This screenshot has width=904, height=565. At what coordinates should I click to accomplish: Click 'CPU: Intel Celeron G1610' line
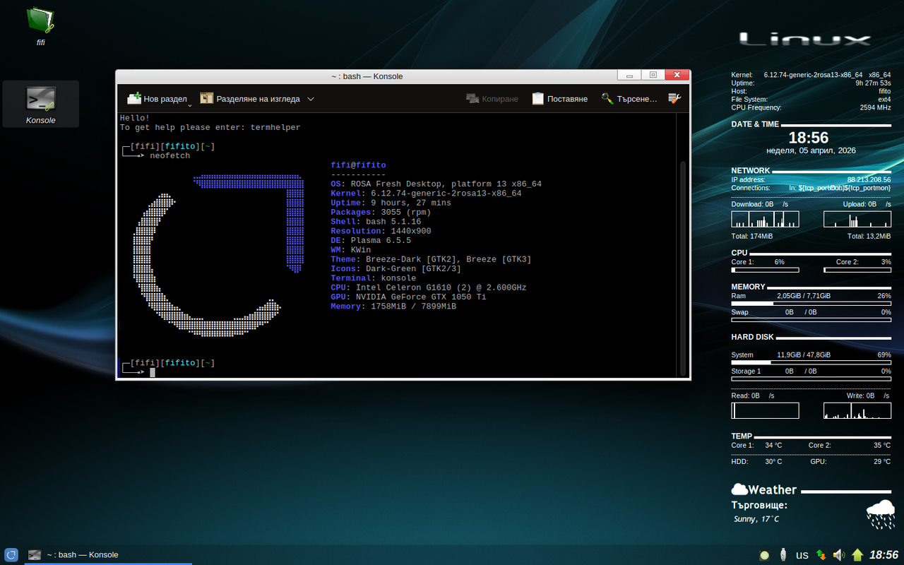[x=429, y=288]
